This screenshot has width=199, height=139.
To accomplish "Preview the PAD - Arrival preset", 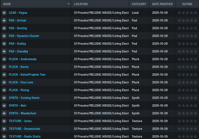I will tap(4, 21).
